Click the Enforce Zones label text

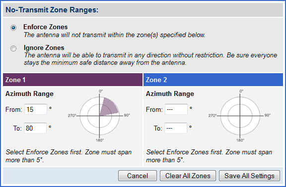coord(46,27)
